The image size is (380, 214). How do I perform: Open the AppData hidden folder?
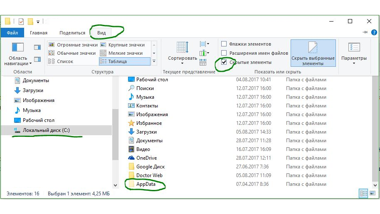point(146,184)
